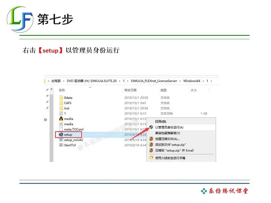271x203 pixels.
Task: Expand chevron after SIMULIA_FLEXnet_LicenseServer breadcrumb
Action: [180, 81]
